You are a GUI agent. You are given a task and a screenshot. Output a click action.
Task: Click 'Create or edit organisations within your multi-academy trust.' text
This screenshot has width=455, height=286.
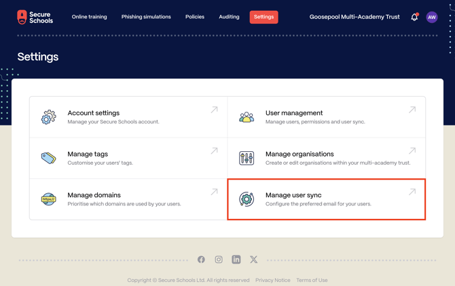(x=338, y=163)
